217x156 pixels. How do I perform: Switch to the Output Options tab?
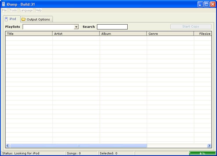[x=37, y=19]
